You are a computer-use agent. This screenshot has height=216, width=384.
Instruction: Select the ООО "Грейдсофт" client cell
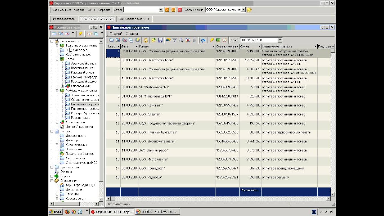click(177, 168)
